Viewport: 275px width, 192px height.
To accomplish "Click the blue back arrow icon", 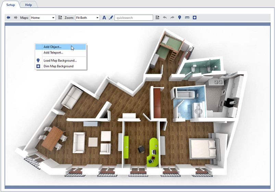I will [9, 18].
